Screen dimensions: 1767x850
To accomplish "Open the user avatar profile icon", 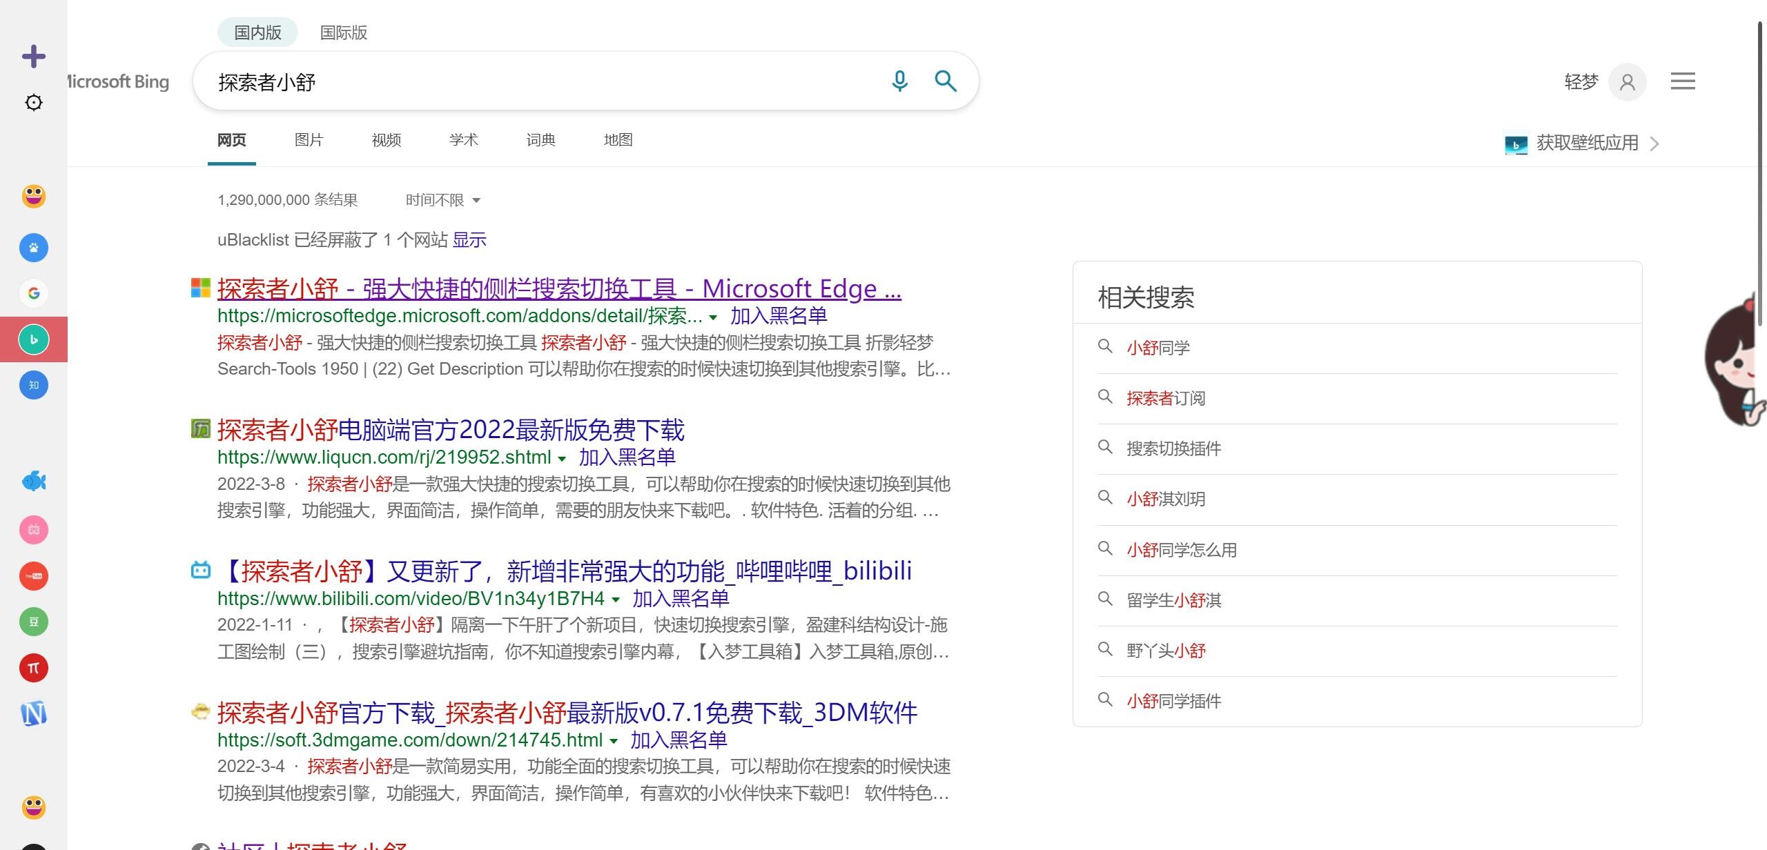I will [1628, 82].
